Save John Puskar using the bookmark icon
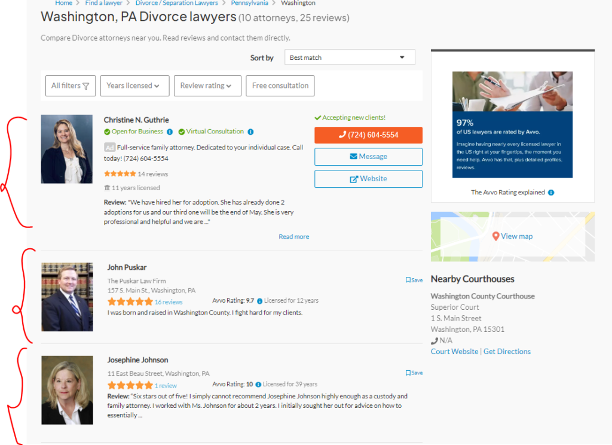612x445 pixels. click(409, 279)
